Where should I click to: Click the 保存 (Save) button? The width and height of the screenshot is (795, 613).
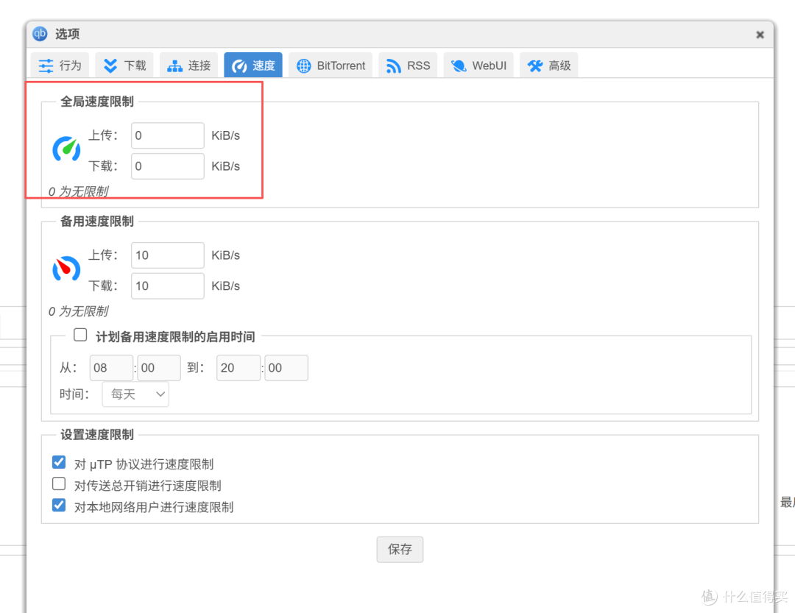(x=400, y=549)
